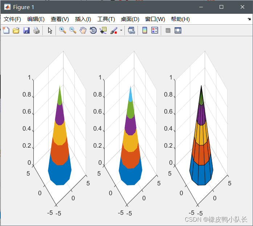Click the yellow band of middle cone

click(x=131, y=141)
